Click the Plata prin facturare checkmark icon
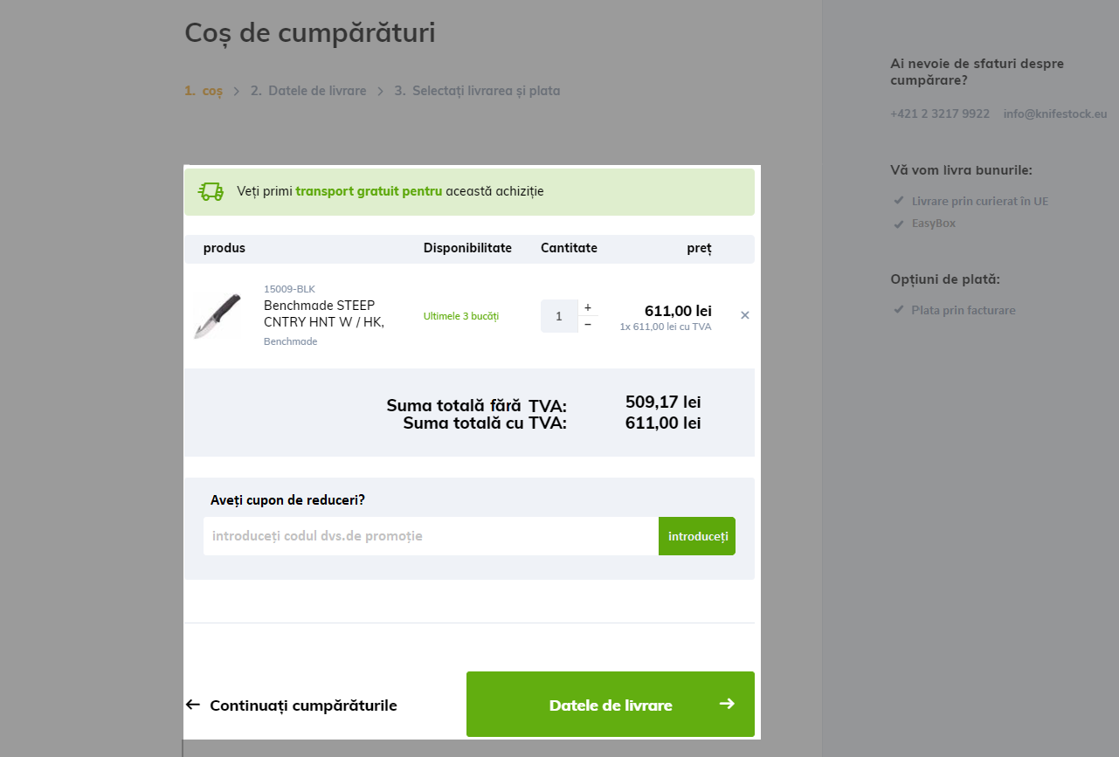The height and width of the screenshot is (757, 1119). pyautogui.click(x=898, y=310)
